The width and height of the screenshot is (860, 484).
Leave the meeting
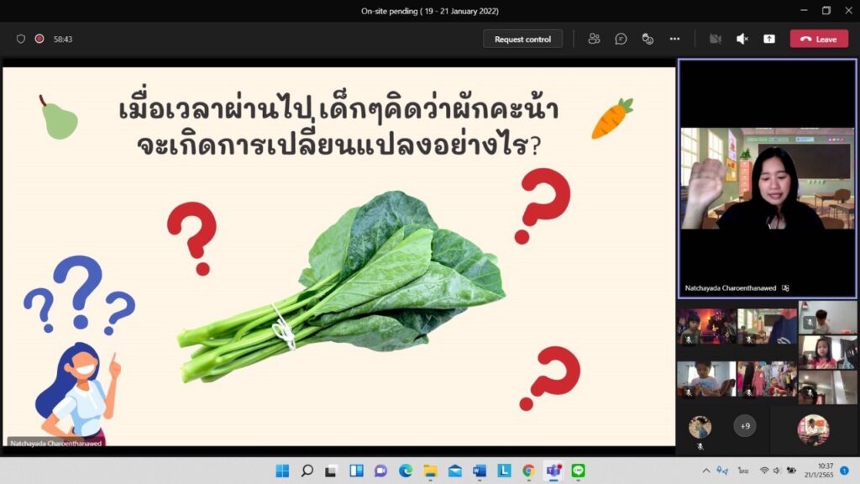click(819, 39)
